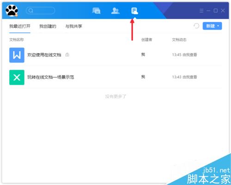Open the main menu hamburger icon

(201, 11)
